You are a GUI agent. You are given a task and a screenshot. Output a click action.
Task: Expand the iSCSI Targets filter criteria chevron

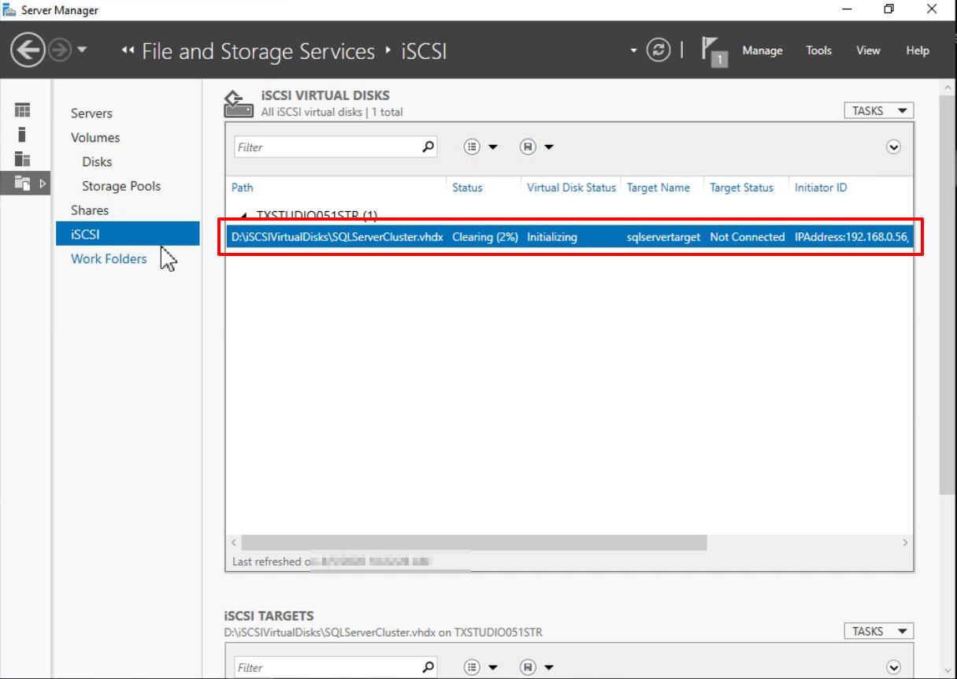tap(893, 667)
